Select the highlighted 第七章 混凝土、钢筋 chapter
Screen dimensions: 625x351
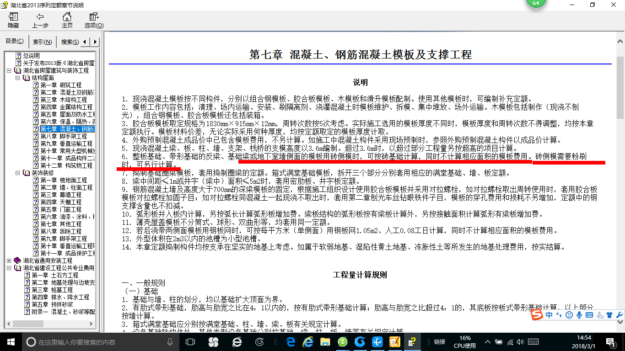[67, 129]
